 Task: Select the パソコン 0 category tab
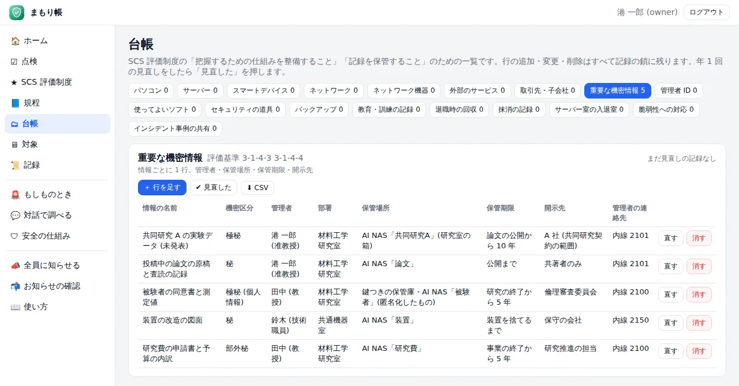[x=151, y=90]
